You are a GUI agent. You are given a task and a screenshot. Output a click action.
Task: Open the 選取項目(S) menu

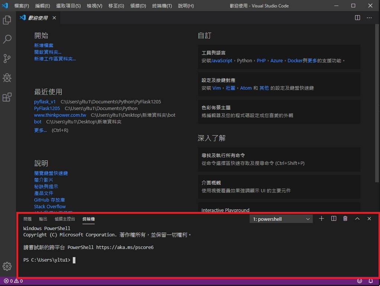[68, 6]
